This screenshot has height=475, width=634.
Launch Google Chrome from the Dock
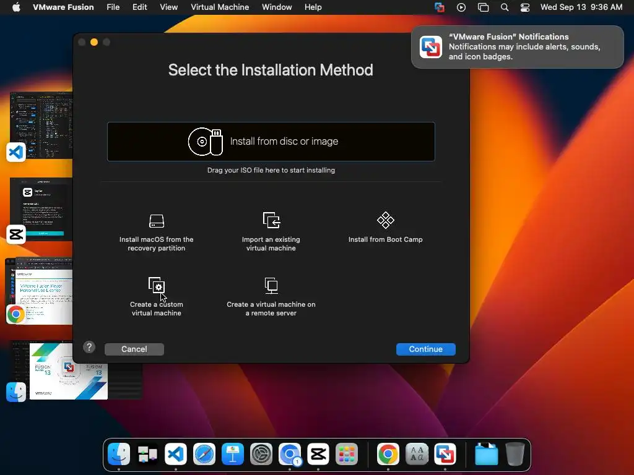click(x=388, y=454)
